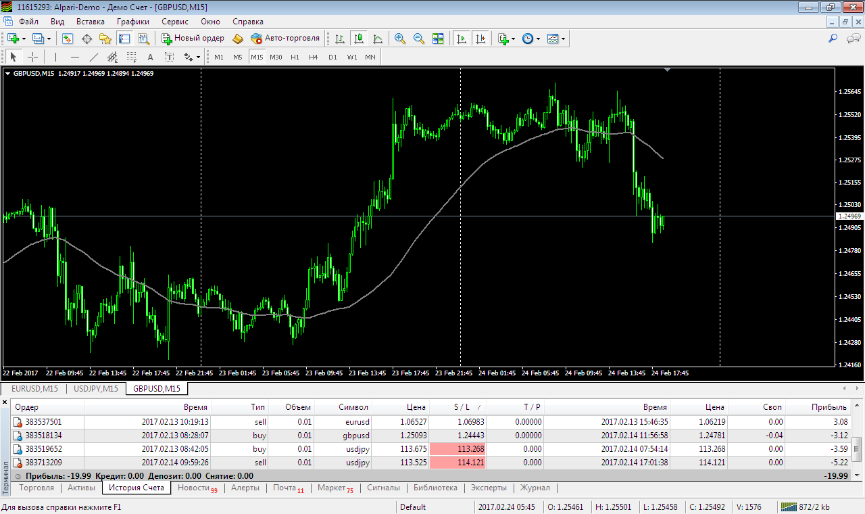Open the Графики menu
The image size is (865, 514).
pos(133,22)
